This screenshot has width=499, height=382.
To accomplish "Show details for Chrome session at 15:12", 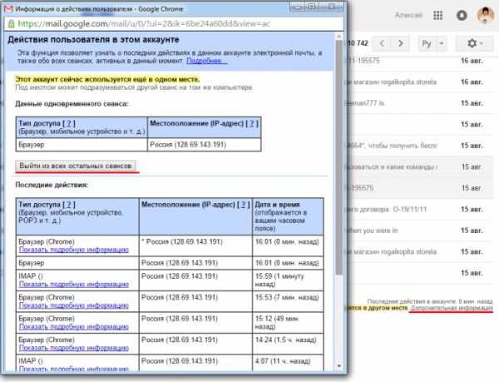I will click(74, 327).
